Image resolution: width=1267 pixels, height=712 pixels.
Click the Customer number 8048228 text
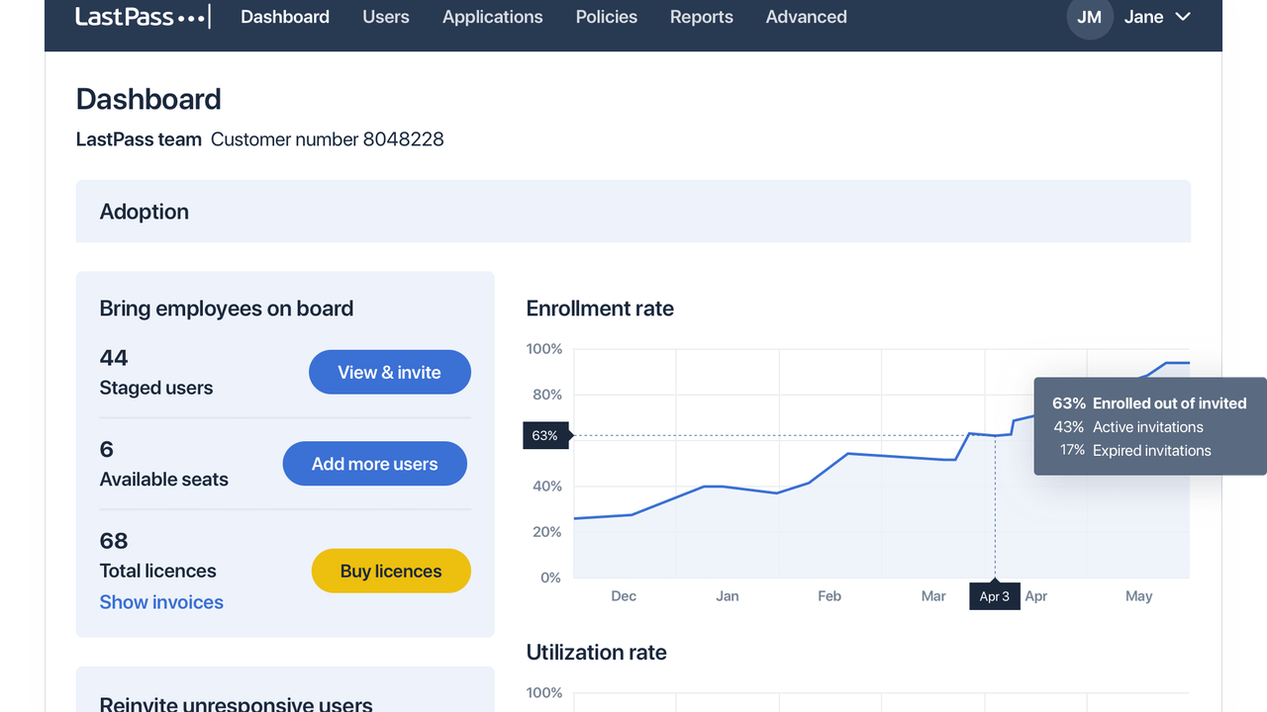pos(327,139)
